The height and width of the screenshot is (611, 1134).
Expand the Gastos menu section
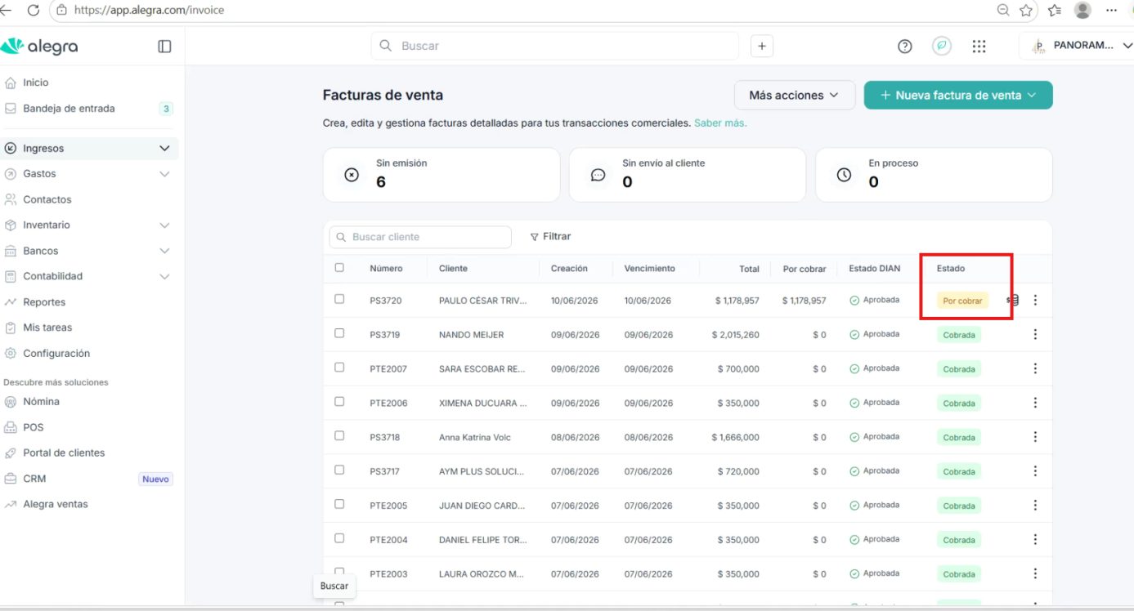(164, 174)
